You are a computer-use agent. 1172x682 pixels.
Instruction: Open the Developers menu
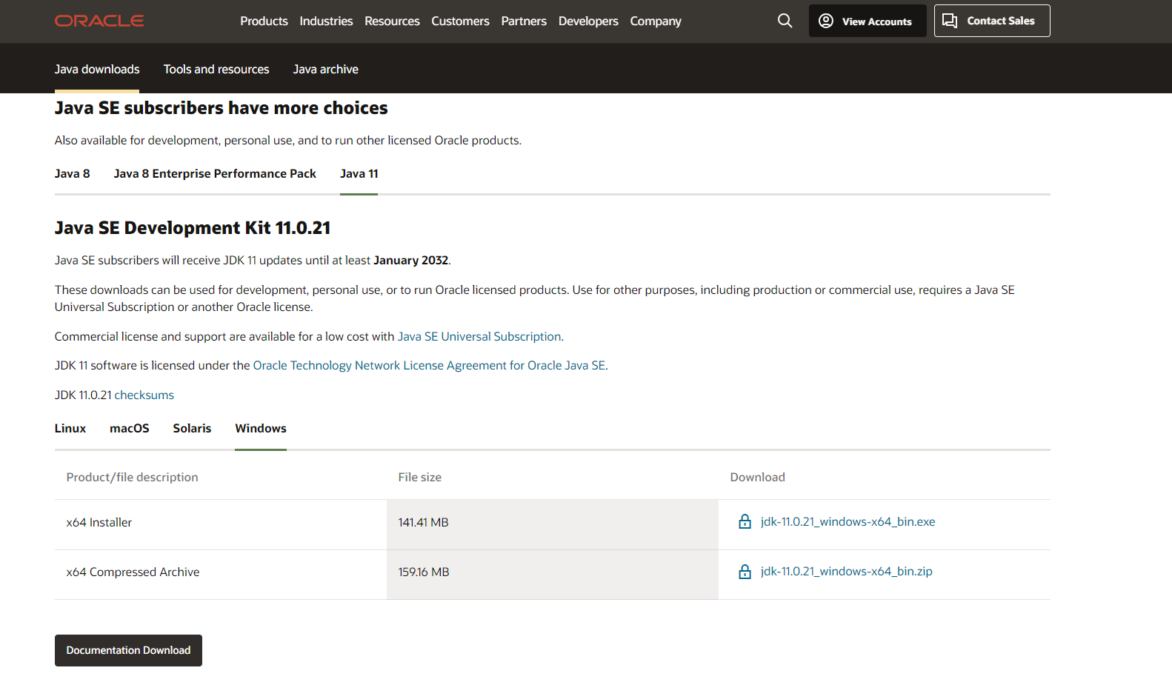588,21
